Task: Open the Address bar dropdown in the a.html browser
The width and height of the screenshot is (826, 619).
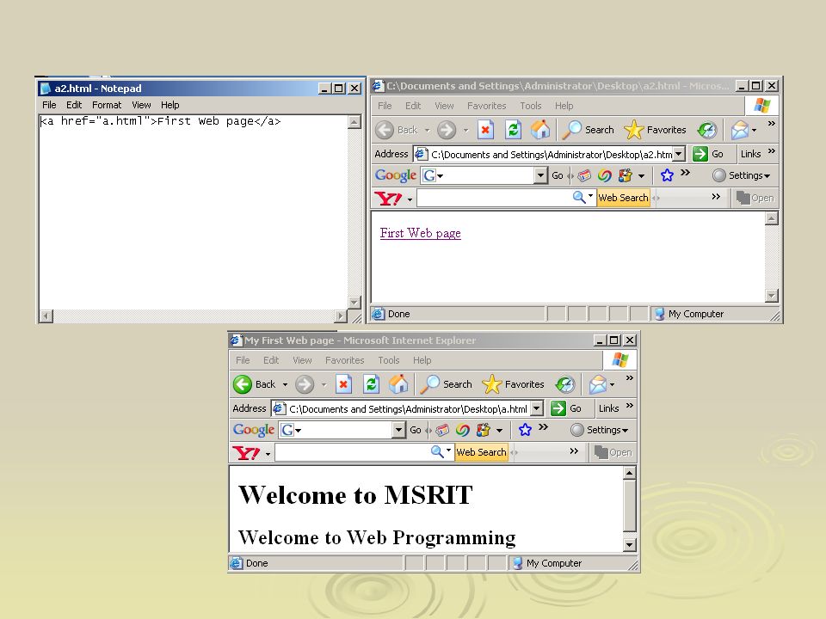Action: click(x=537, y=408)
